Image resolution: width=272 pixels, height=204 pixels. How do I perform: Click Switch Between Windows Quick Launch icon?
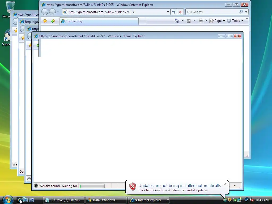click(32, 200)
